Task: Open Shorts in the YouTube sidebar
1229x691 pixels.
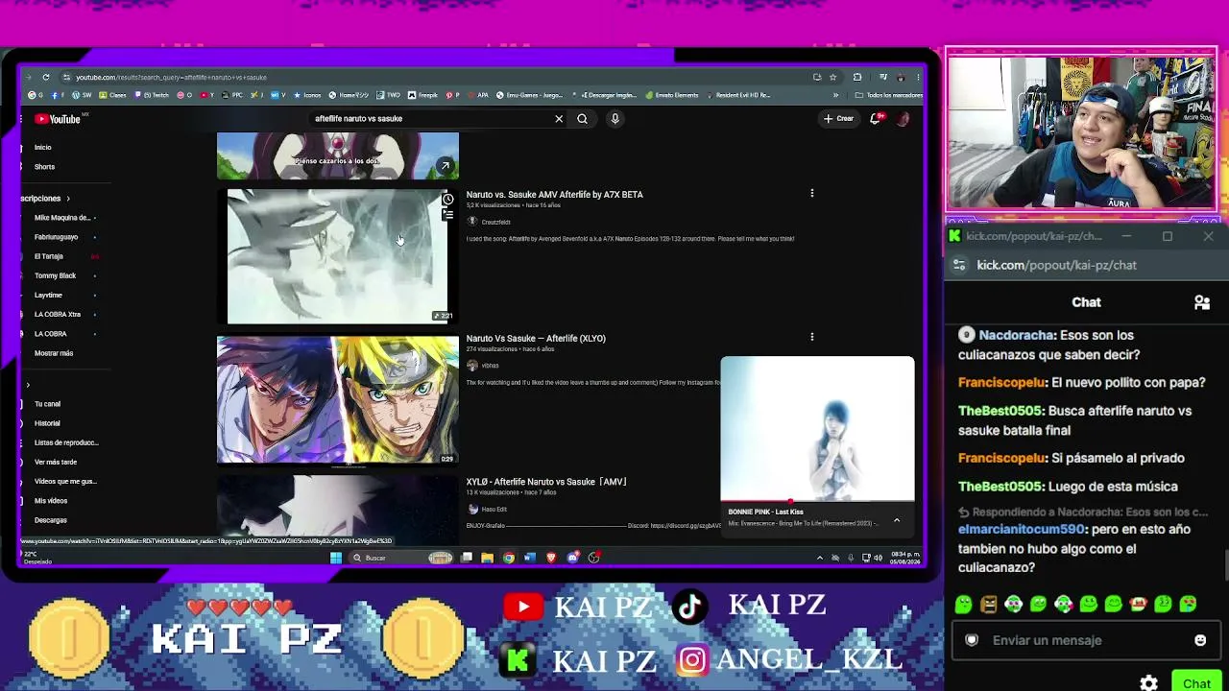Action: [44, 167]
